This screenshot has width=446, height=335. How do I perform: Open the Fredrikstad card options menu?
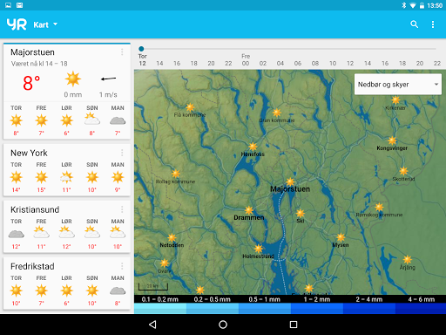point(122,266)
